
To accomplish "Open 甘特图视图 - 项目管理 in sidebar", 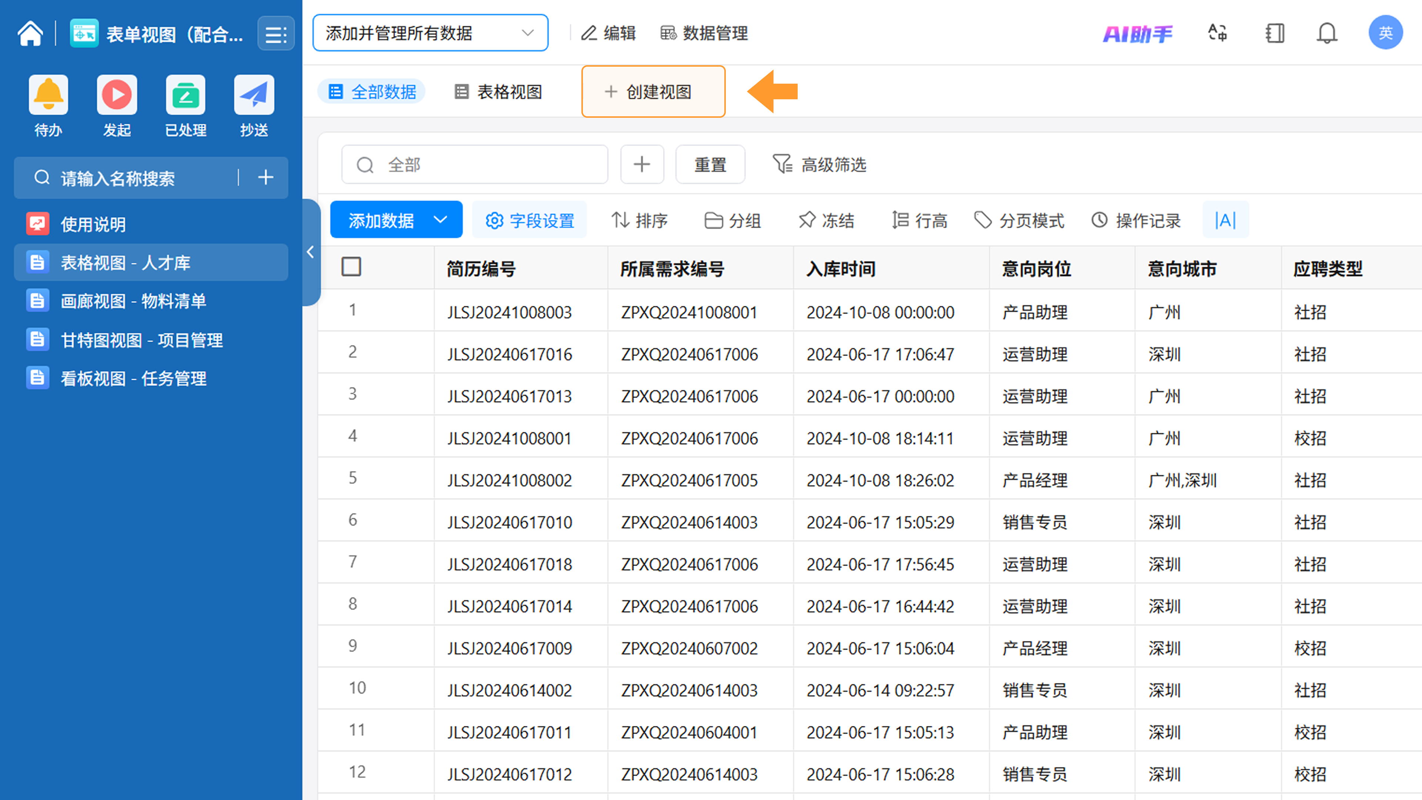I will click(141, 340).
